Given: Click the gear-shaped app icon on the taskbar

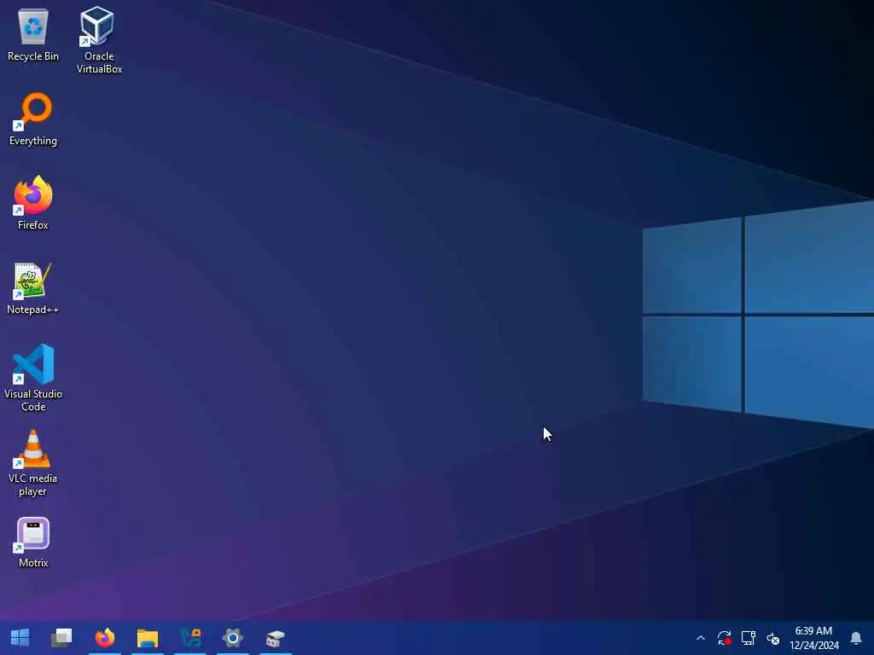Looking at the screenshot, I should (232, 637).
